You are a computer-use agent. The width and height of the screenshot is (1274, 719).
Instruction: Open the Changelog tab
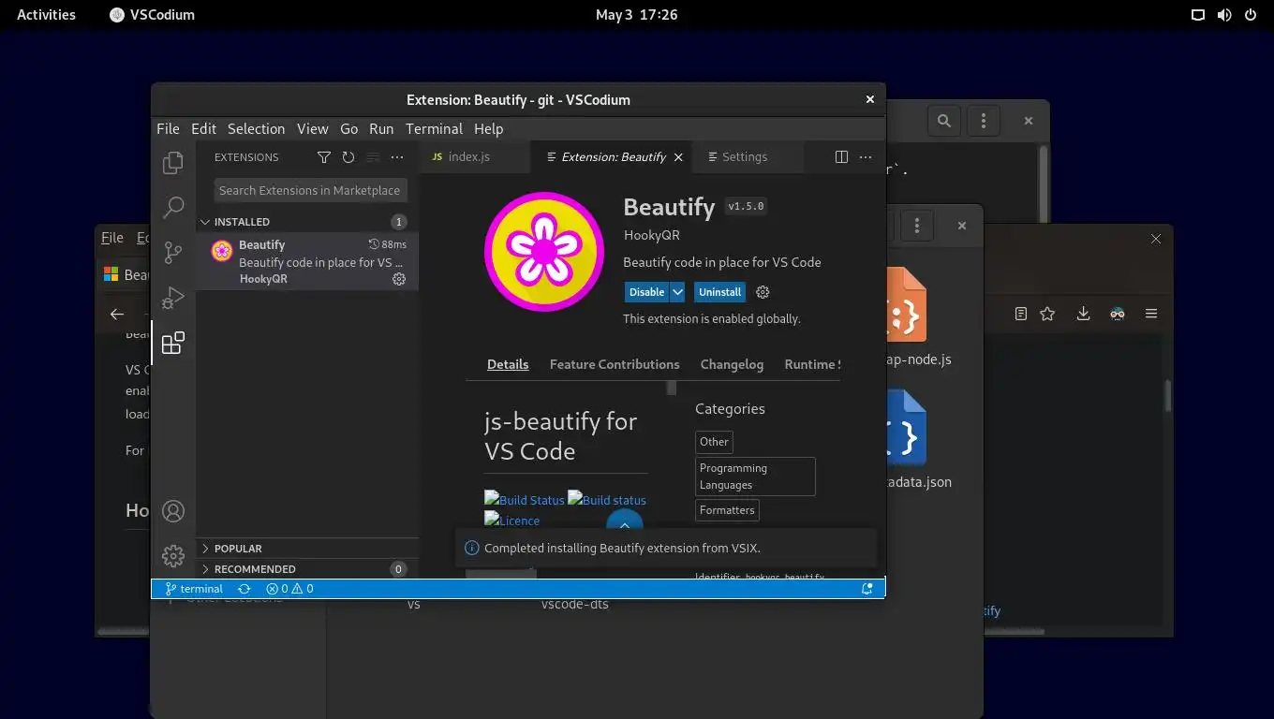click(x=732, y=364)
